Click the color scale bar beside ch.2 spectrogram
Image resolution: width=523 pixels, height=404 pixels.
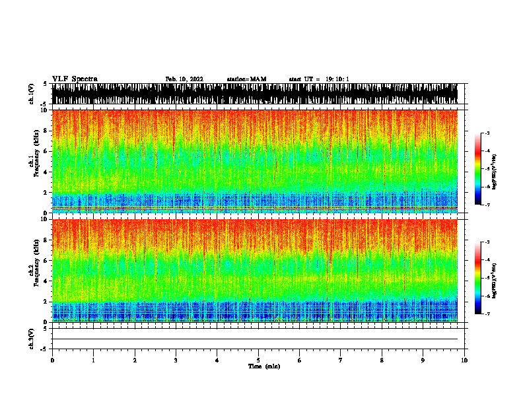point(477,278)
